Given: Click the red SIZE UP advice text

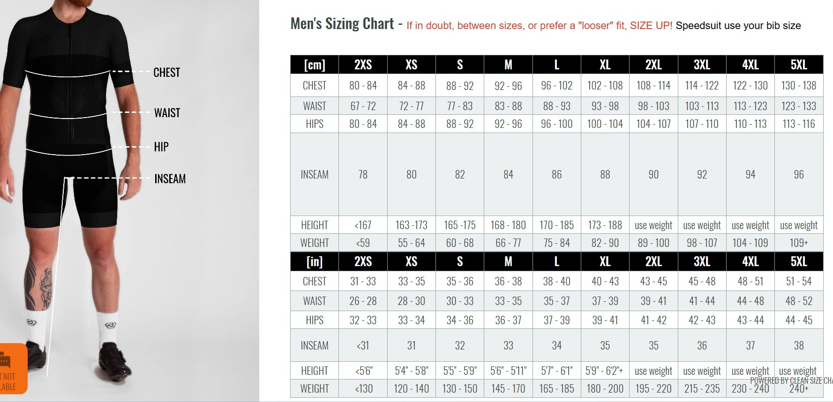Looking at the screenshot, I should coord(539,26).
